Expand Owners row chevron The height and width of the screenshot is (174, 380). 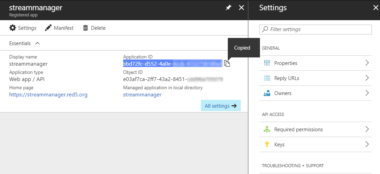pyautogui.click(x=367, y=93)
